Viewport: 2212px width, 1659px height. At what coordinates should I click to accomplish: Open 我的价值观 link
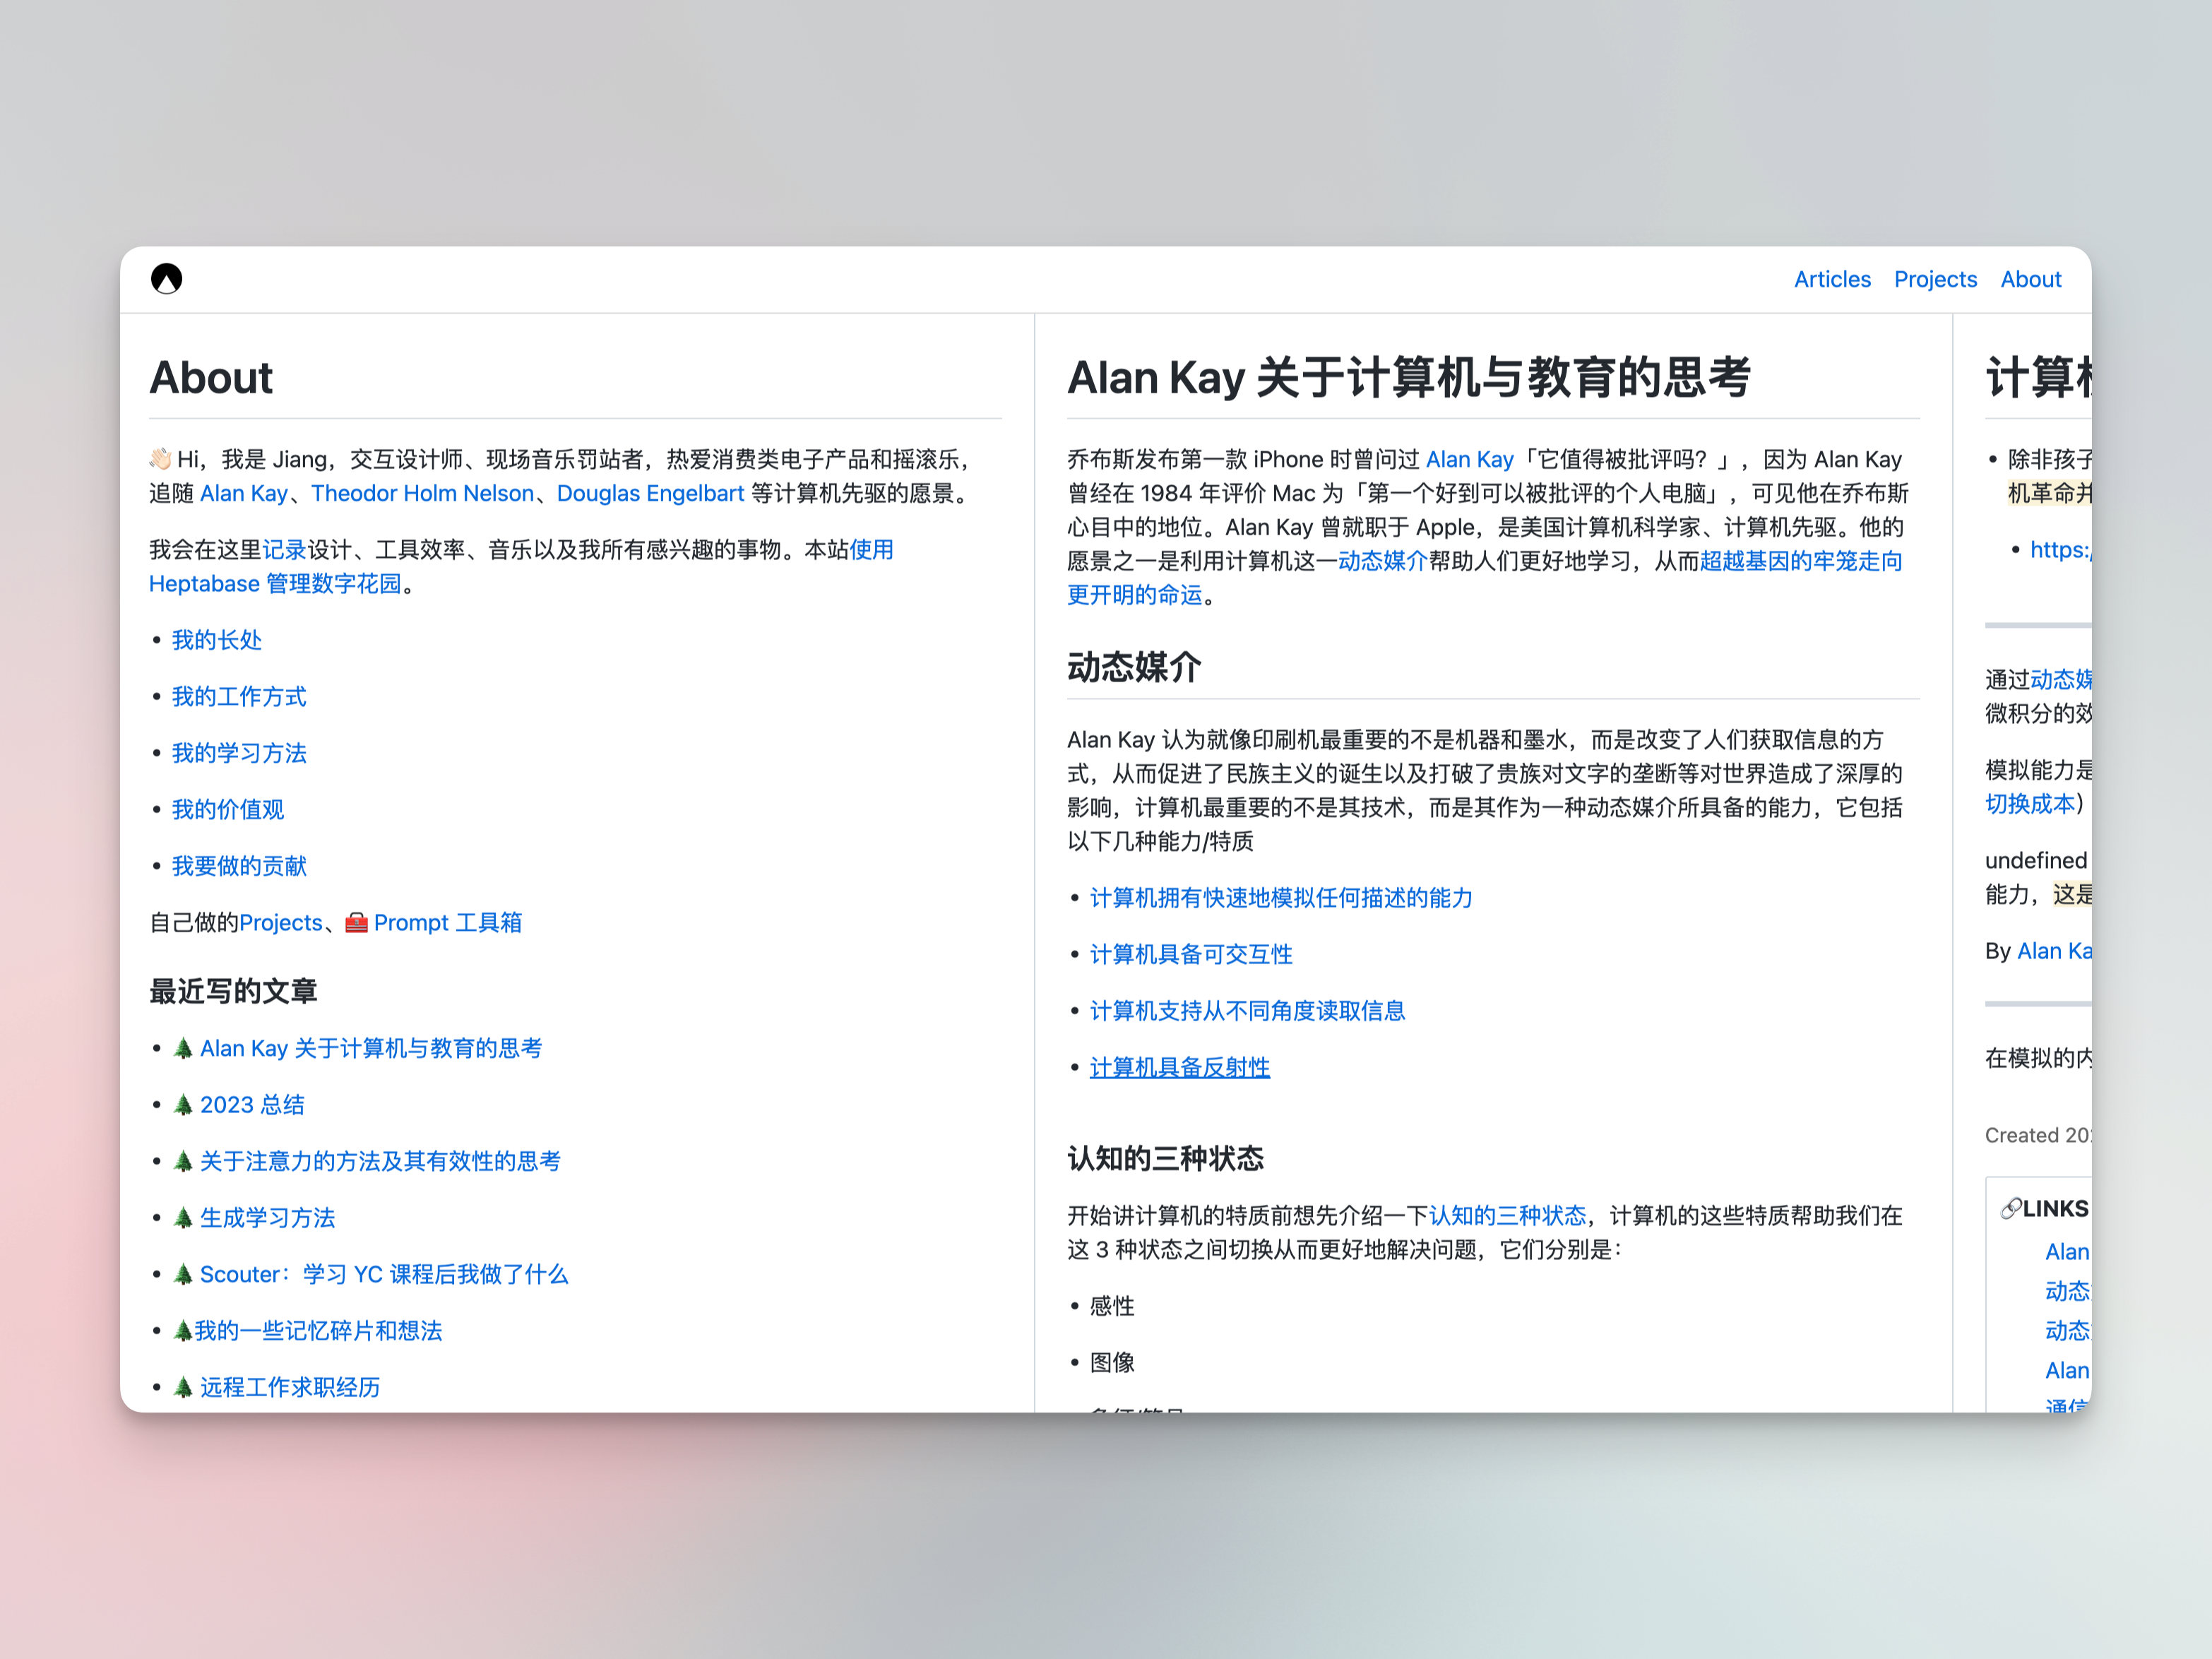pos(228,809)
